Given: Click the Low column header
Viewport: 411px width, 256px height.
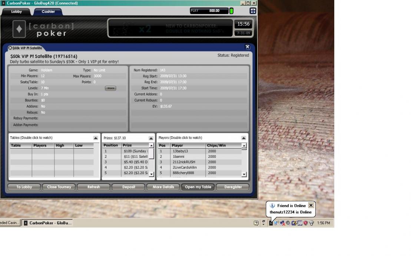Looking at the screenshot, I should tap(84, 146).
